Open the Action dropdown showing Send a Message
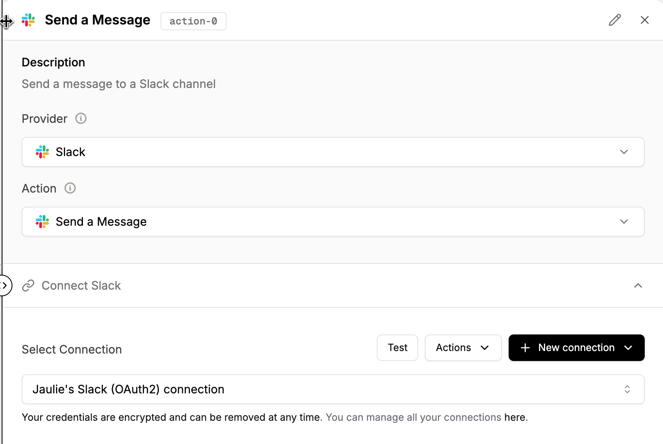This screenshot has height=444, width=663. (x=333, y=222)
